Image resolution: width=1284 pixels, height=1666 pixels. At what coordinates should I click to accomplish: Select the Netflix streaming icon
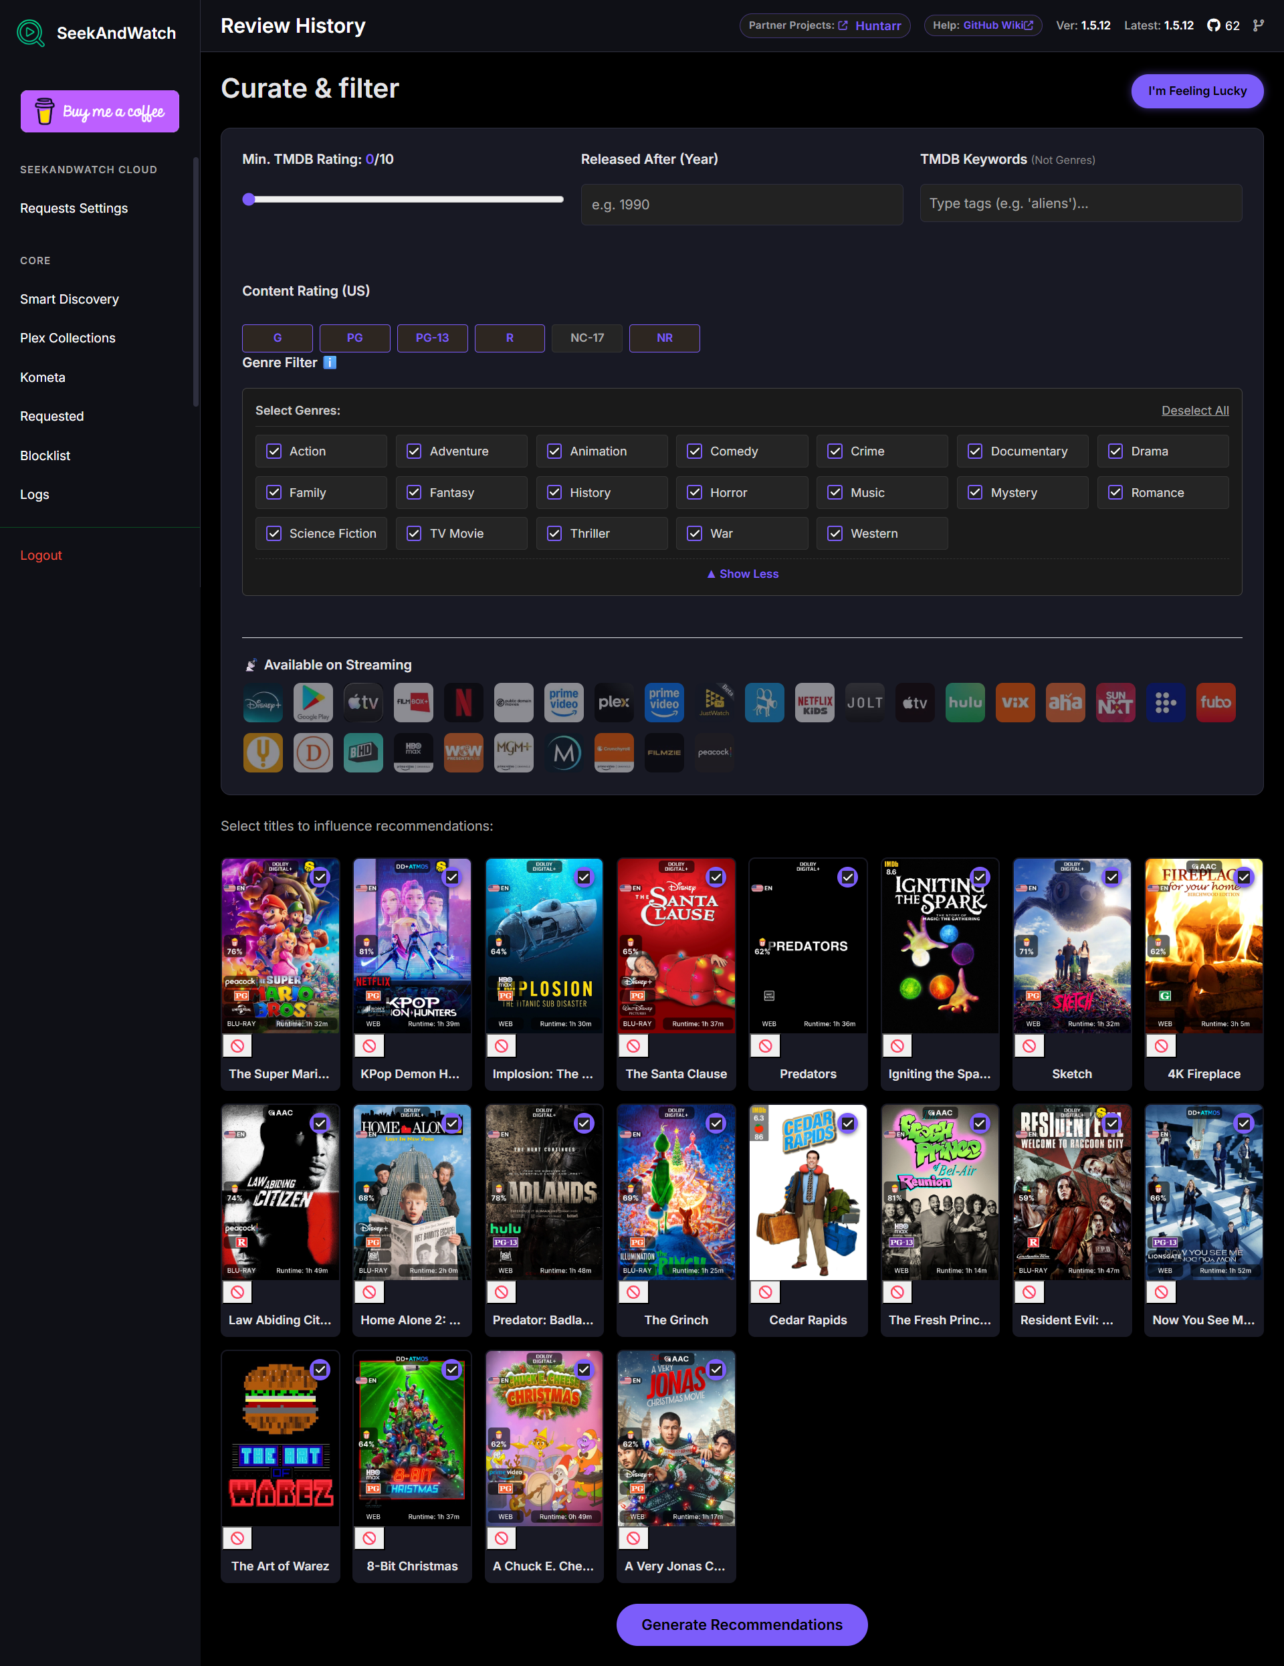[x=463, y=702]
